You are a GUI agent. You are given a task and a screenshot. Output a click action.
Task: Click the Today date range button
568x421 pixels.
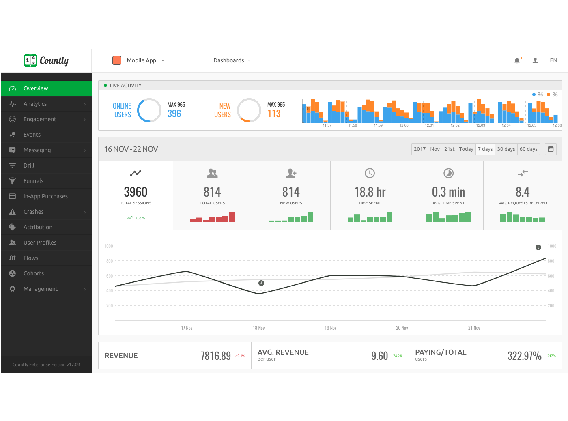(x=466, y=149)
